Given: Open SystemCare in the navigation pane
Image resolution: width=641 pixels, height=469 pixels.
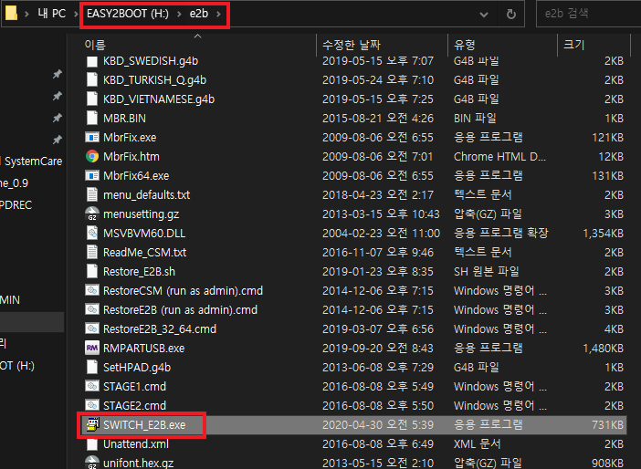Looking at the screenshot, I should click(33, 162).
